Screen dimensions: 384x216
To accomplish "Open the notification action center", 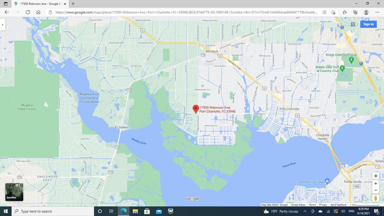I will [377, 211].
